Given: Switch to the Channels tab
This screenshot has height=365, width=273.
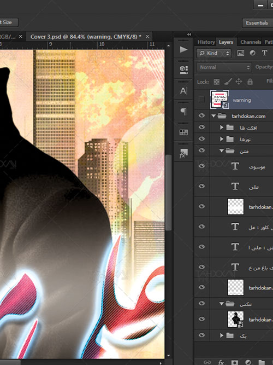Looking at the screenshot, I should pyautogui.click(x=251, y=42).
